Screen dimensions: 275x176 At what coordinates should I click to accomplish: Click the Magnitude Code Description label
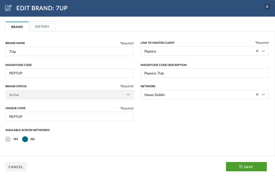point(163,65)
